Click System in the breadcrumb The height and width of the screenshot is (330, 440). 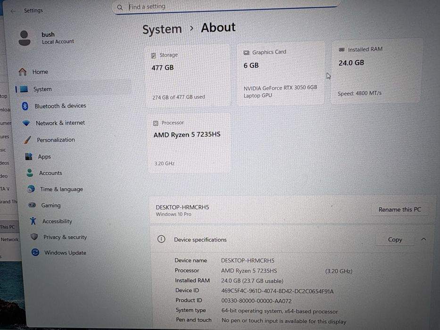[x=162, y=29]
